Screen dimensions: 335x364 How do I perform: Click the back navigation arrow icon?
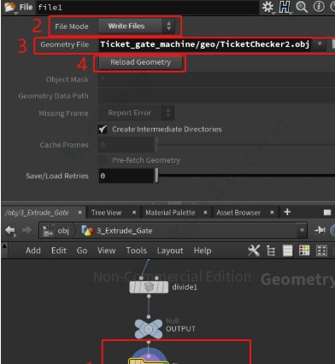click(10, 230)
